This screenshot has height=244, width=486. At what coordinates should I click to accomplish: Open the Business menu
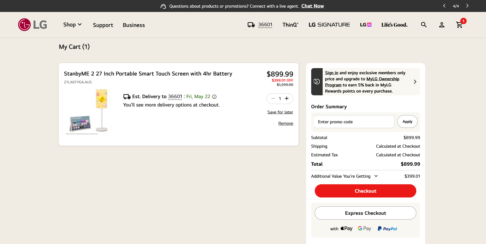134,25
